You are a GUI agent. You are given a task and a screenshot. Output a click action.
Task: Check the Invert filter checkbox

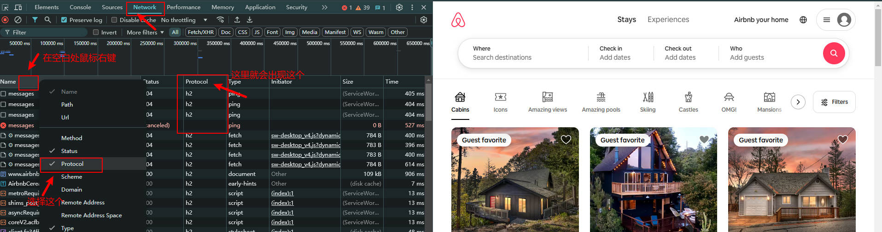click(96, 32)
